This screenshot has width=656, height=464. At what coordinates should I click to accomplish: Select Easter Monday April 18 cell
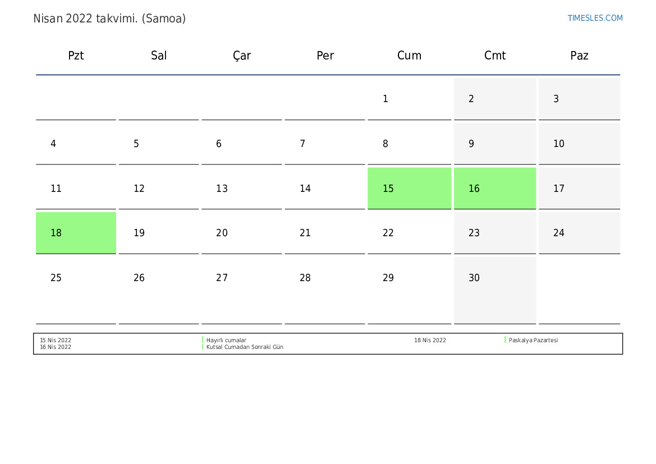click(x=76, y=233)
